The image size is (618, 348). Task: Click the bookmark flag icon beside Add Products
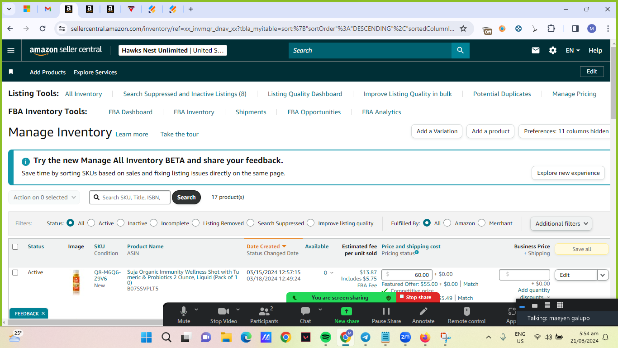(x=11, y=72)
